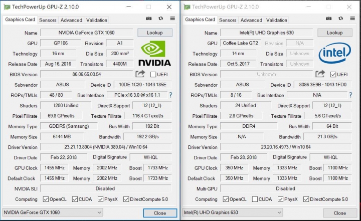The width and height of the screenshot is (361, 221).
Task: Click Bus Interface question mark in GTX 1060 window
Action: pyautogui.click(x=170, y=95)
